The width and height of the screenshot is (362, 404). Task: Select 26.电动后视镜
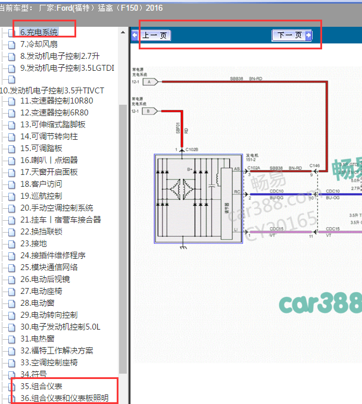click(45, 279)
